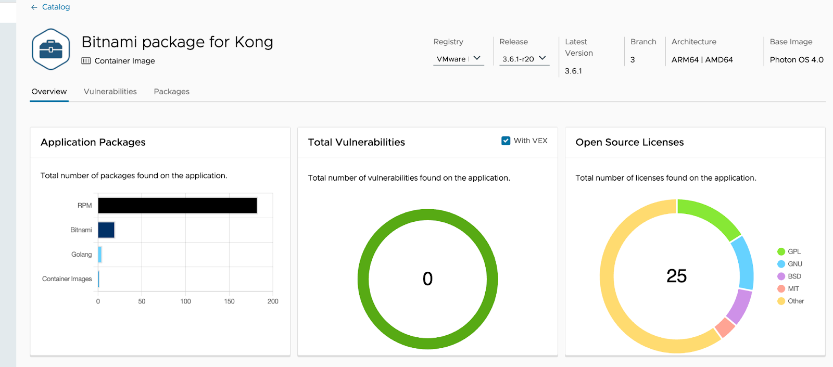The width and height of the screenshot is (833, 367).
Task: Click the Container Image type icon
Action: tap(86, 61)
